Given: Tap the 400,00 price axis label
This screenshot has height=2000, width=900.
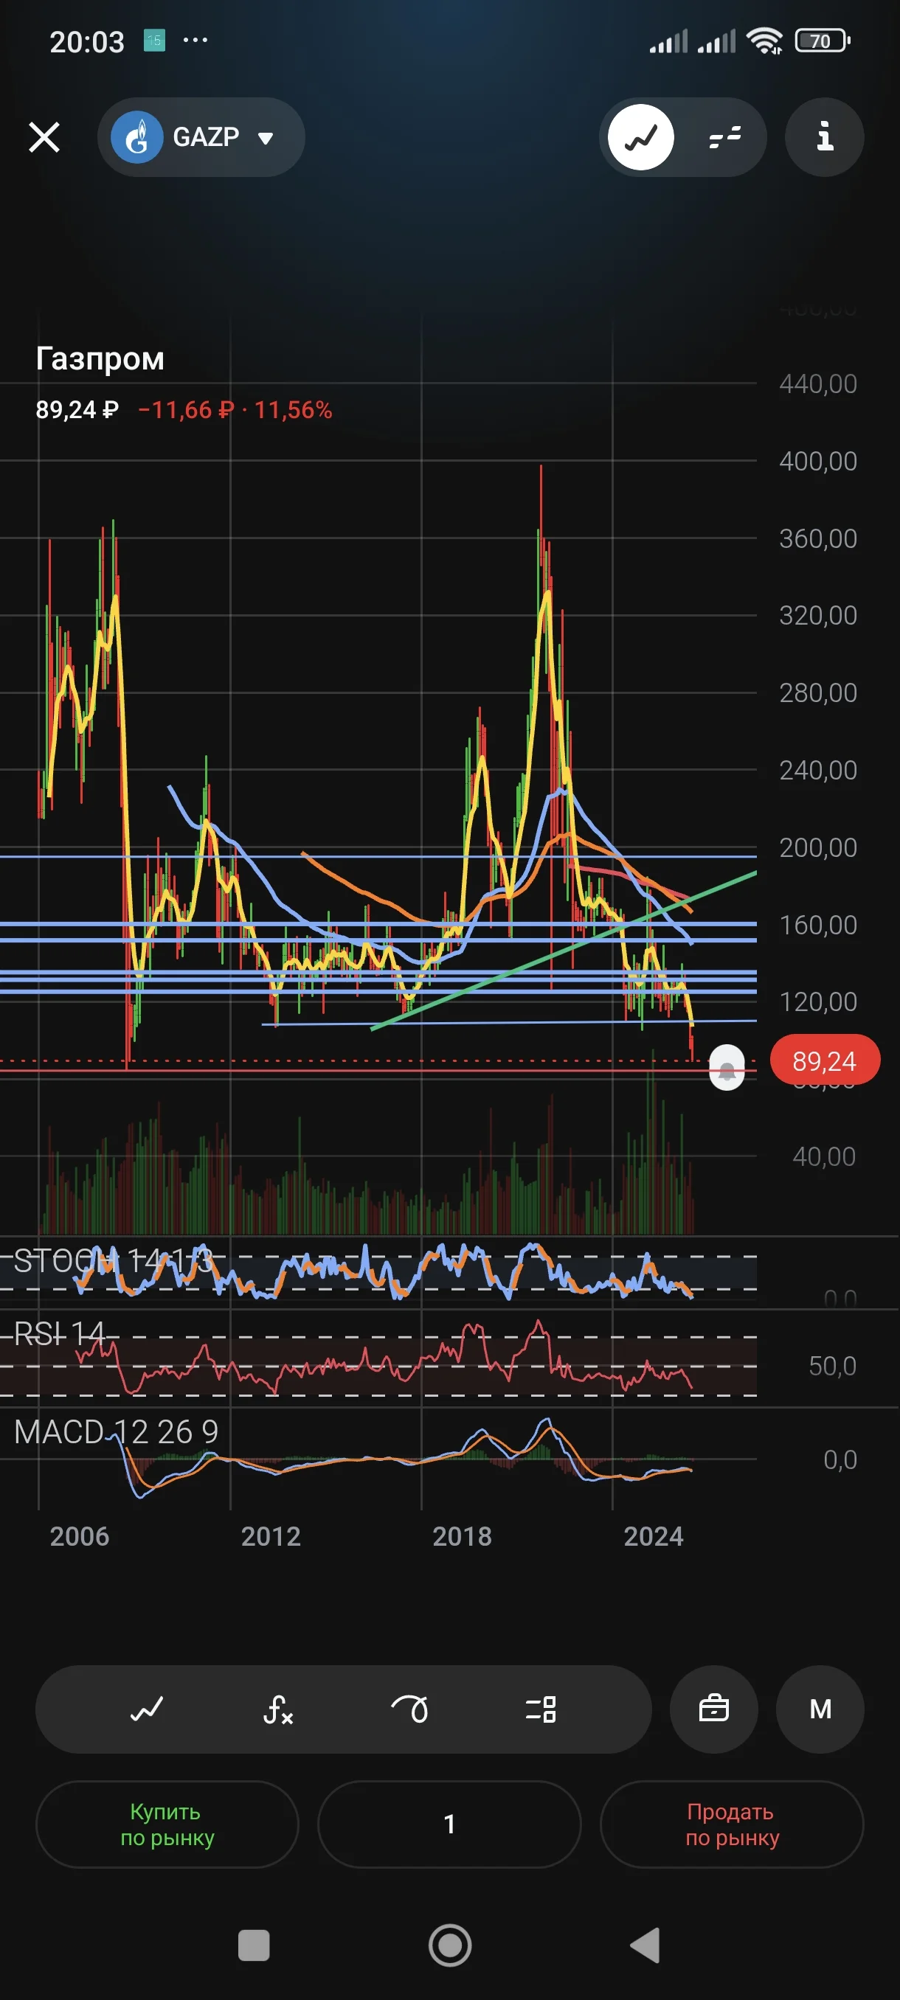Looking at the screenshot, I should pos(817,461).
